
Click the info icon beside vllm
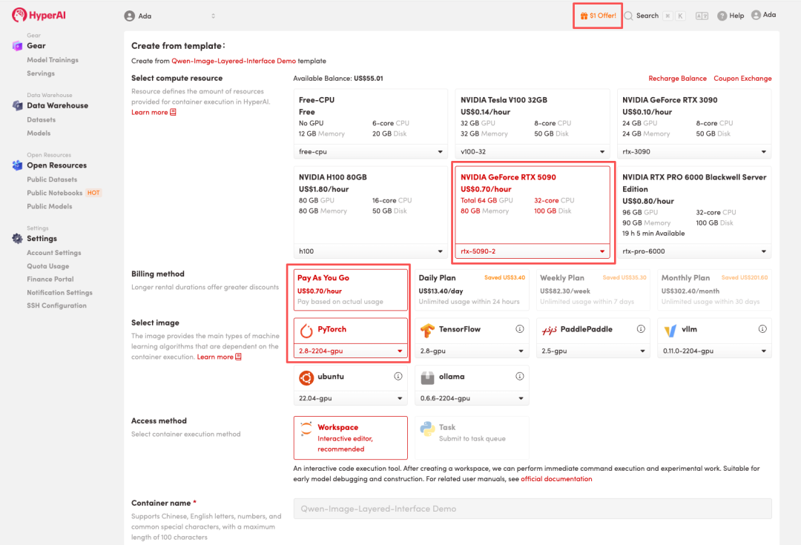coord(762,329)
